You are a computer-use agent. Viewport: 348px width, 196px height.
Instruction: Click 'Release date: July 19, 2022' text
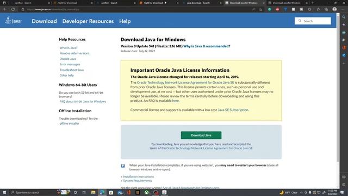tap(138, 51)
